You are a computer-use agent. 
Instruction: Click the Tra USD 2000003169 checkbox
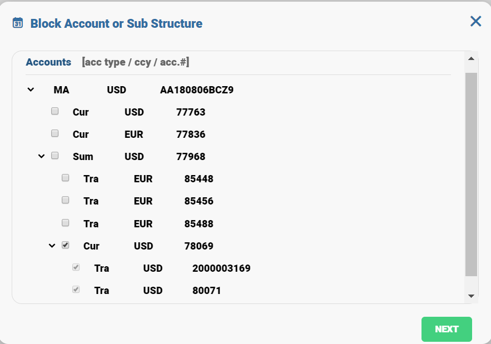pyautogui.click(x=76, y=267)
